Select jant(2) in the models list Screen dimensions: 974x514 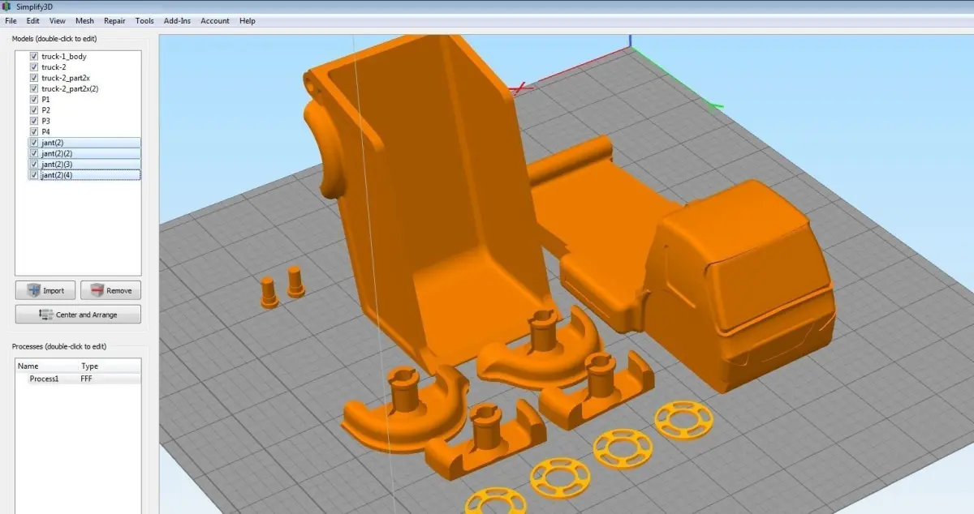point(53,143)
